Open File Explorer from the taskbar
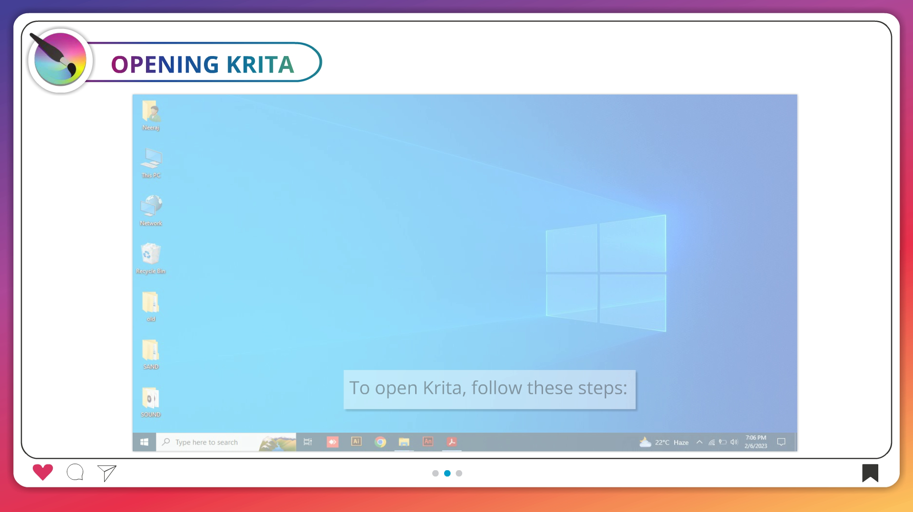Image resolution: width=913 pixels, height=512 pixels. [x=404, y=442]
